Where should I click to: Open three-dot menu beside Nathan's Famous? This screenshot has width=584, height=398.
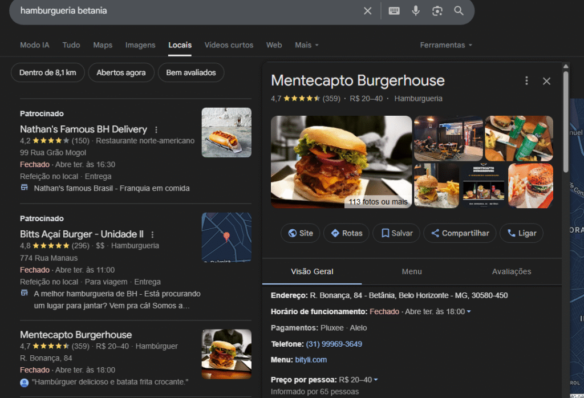[156, 129]
